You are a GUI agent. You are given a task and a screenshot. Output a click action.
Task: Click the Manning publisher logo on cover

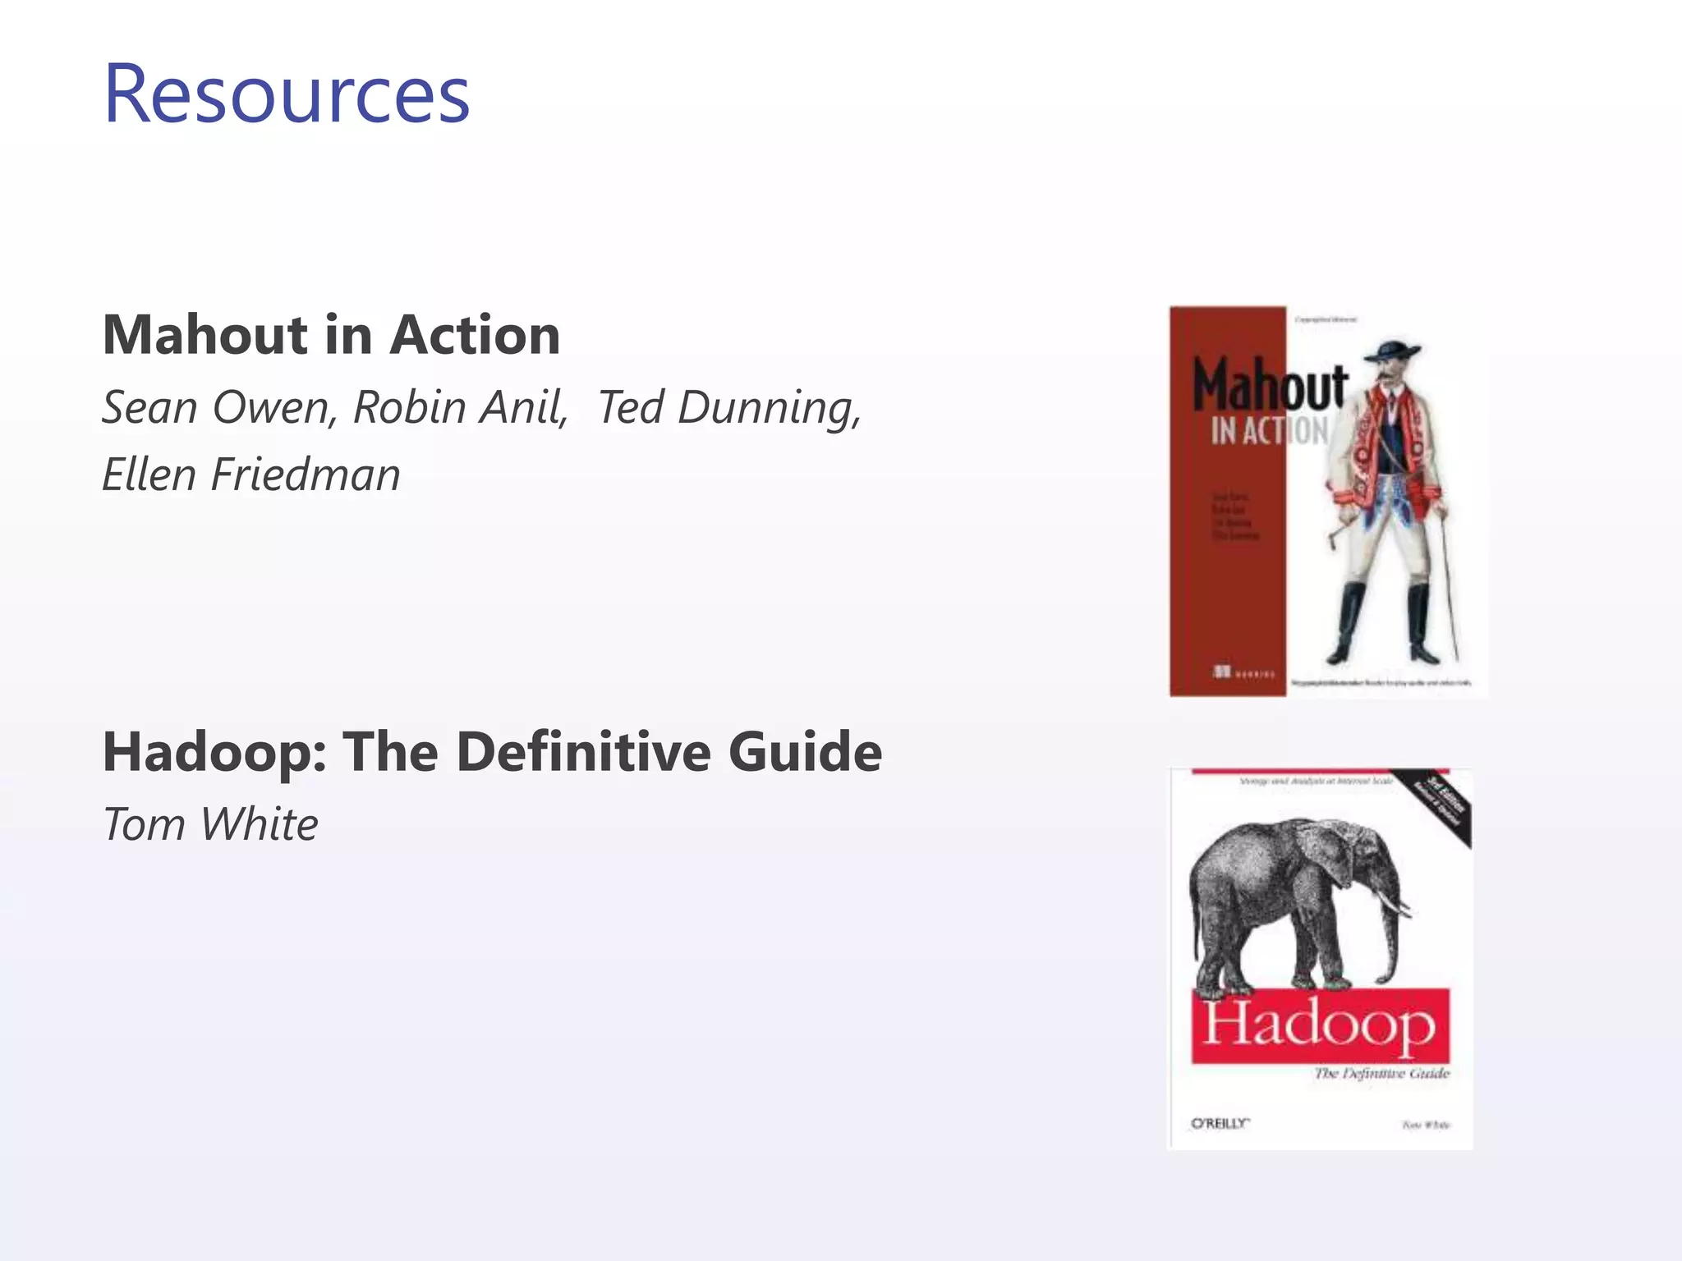1243,673
